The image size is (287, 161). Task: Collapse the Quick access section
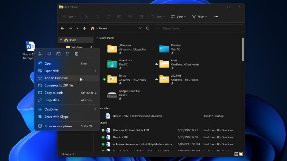(97, 38)
